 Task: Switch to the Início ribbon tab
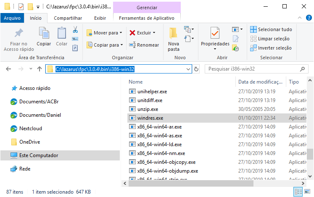click(x=36, y=18)
